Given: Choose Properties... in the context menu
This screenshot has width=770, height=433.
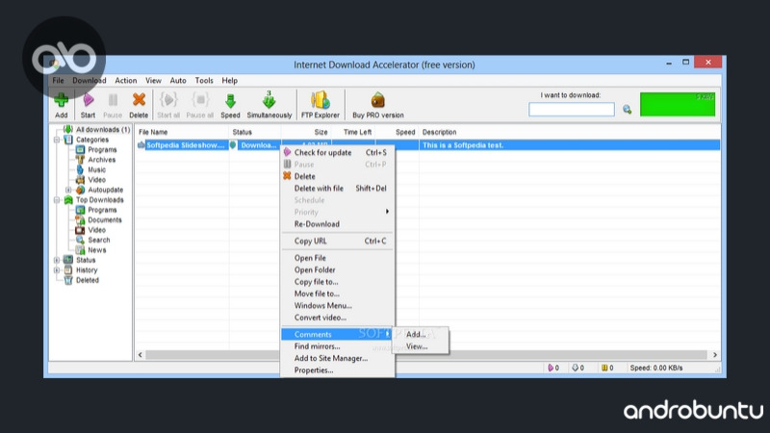Looking at the screenshot, I should [338, 370].
